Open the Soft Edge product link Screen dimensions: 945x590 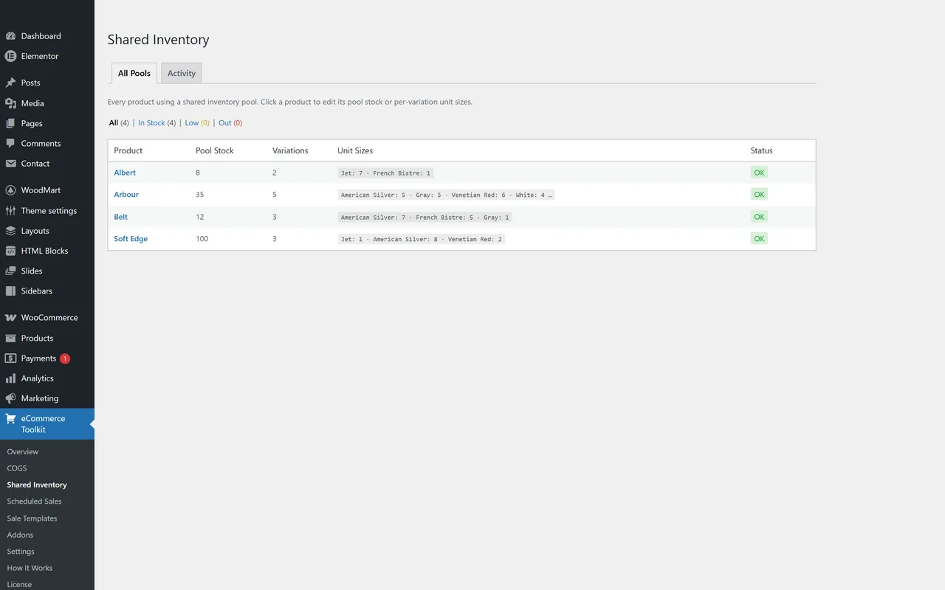(x=131, y=239)
